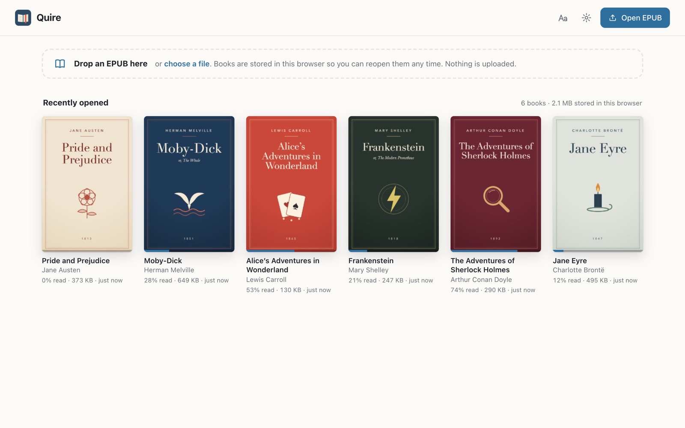Click the 'choose a file' link
The width and height of the screenshot is (685, 428).
pos(187,64)
